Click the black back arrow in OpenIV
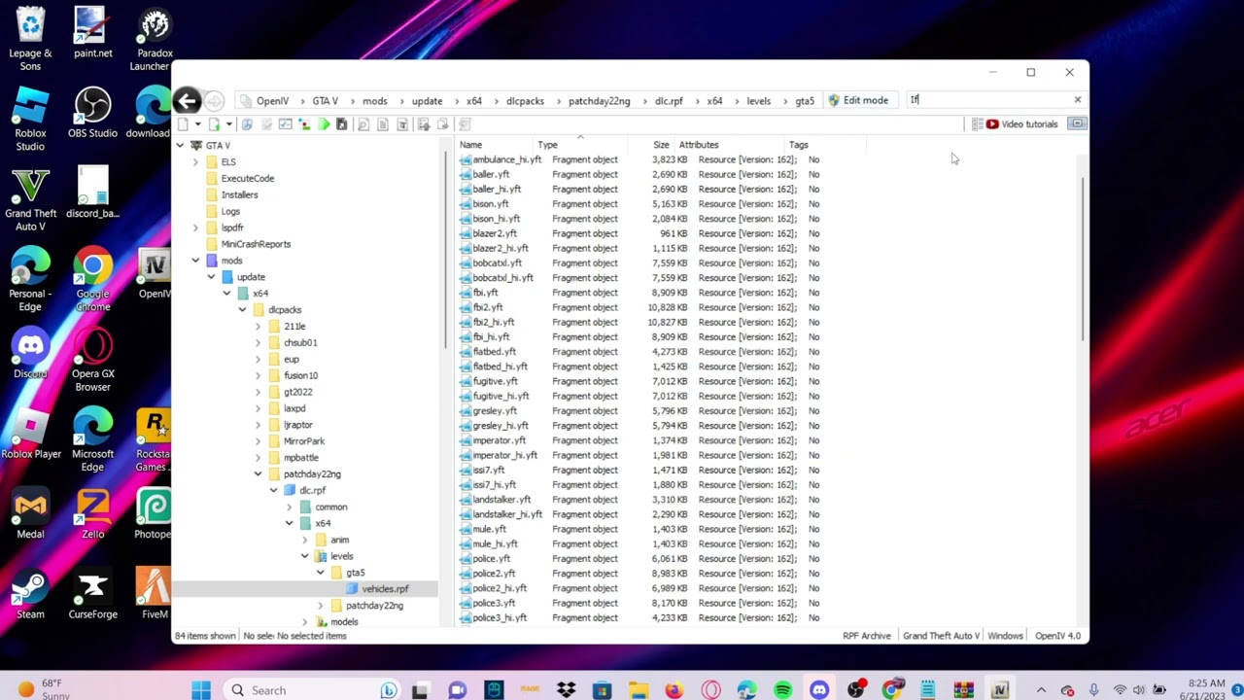This screenshot has width=1244, height=700. tap(188, 100)
